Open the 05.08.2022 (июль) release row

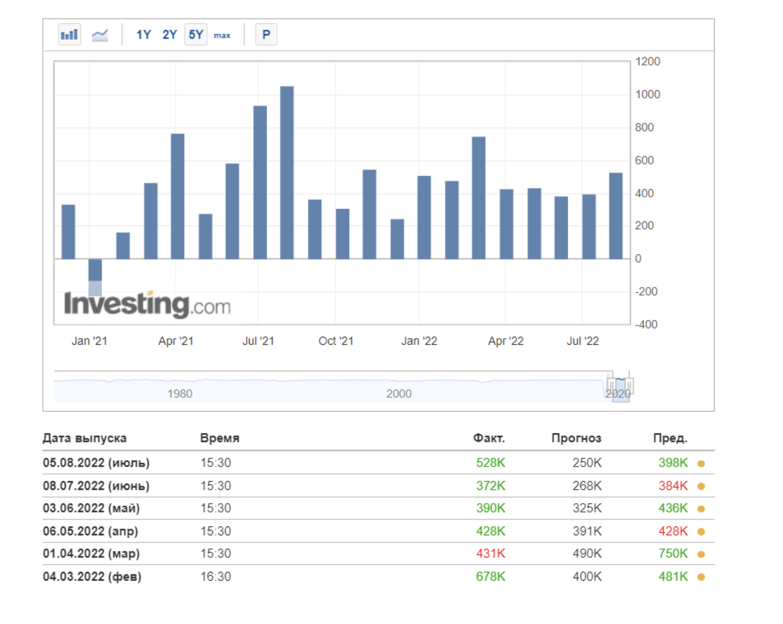96,463
